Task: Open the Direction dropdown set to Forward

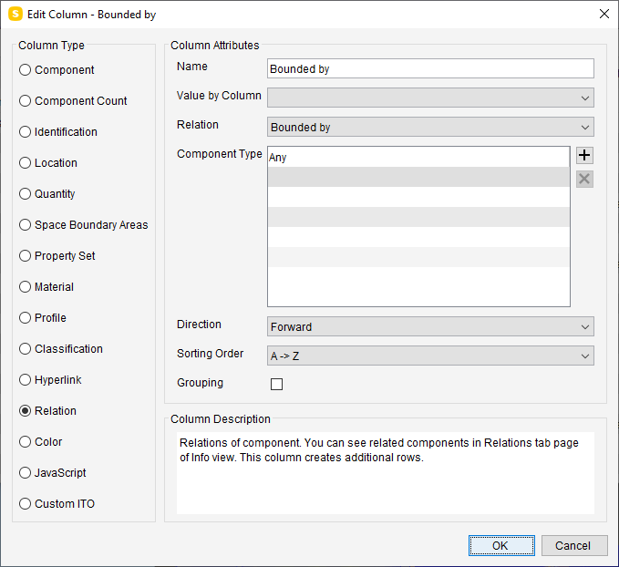Action: [x=430, y=326]
